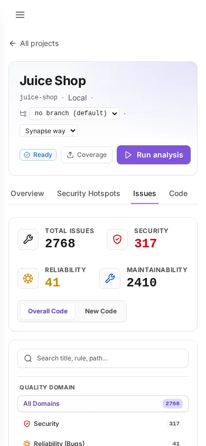Click the Total Issues value 2768
Viewport: 206px width, 446px height.
pyautogui.click(x=60, y=244)
